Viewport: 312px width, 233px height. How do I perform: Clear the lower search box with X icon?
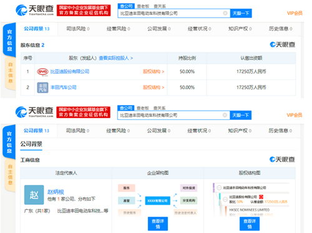[225, 115]
